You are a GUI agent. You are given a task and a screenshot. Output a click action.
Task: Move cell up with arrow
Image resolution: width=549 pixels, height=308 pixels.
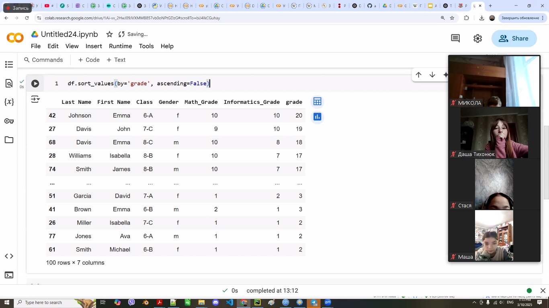418,75
